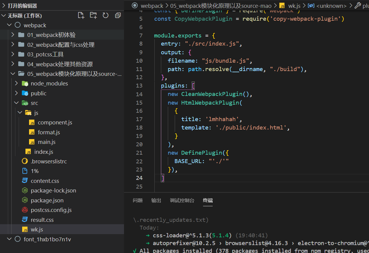Collapse the src folder chevron

(16, 103)
